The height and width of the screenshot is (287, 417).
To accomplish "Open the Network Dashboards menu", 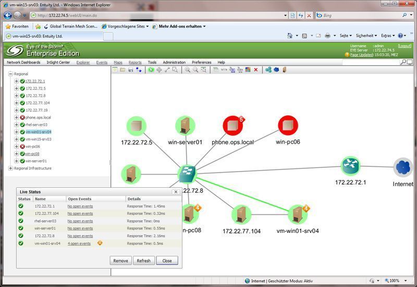I will click(23, 62).
